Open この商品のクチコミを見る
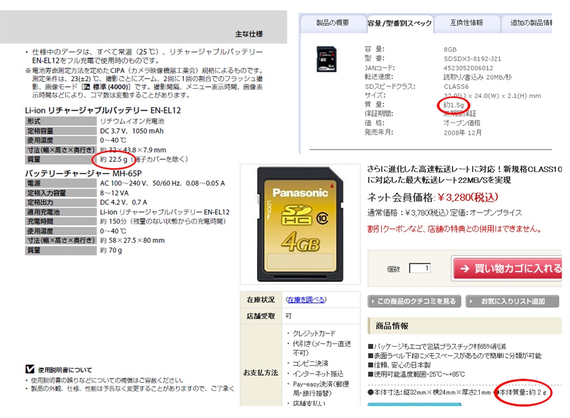This screenshot has width=570, height=418. click(x=414, y=301)
